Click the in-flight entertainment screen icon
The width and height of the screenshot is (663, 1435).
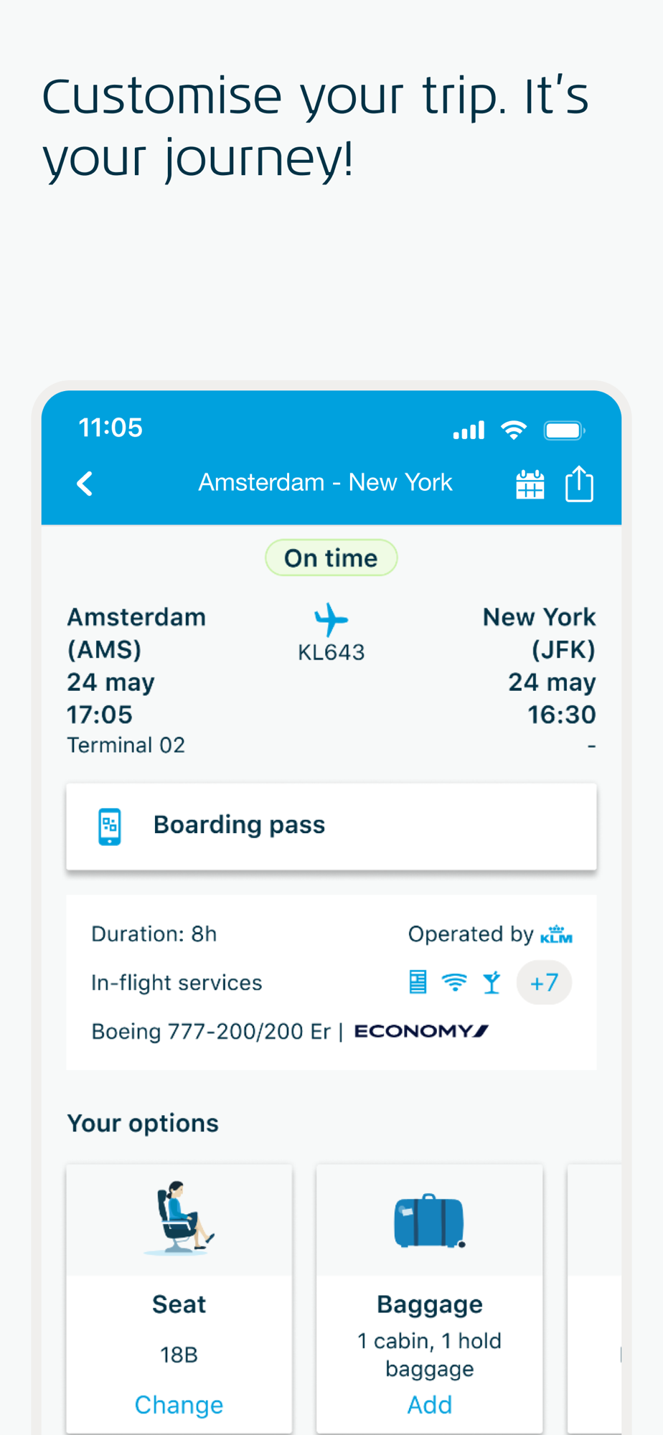click(x=418, y=982)
